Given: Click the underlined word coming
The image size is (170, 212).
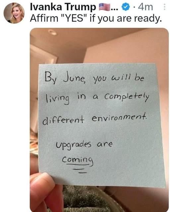Looking at the screenshot, I should (x=78, y=160).
